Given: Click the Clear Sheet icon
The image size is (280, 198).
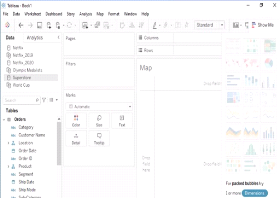Looking at the screenshot, I should click(106, 25).
